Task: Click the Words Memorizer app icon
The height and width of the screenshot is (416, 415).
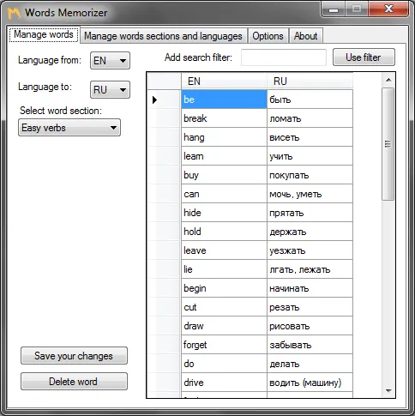Action: [x=14, y=13]
